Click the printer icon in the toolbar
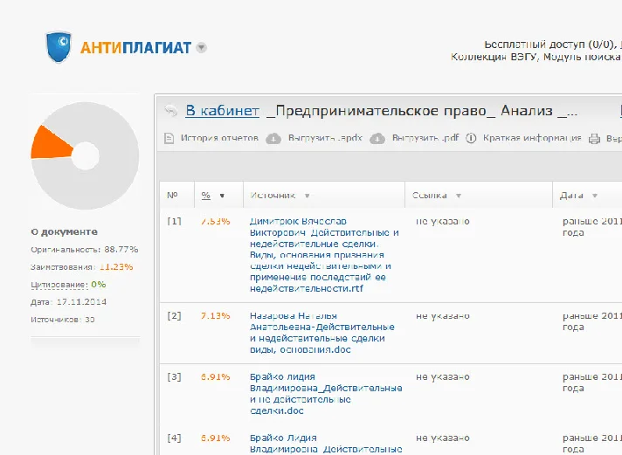 [594, 139]
